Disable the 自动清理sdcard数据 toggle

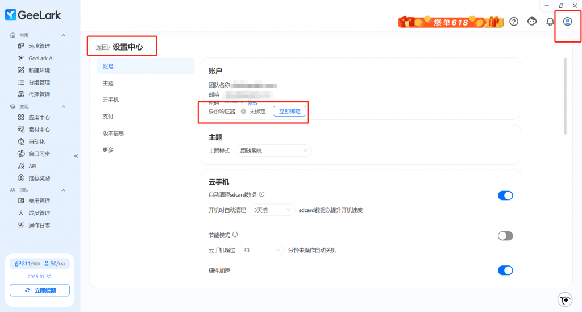pyautogui.click(x=505, y=195)
